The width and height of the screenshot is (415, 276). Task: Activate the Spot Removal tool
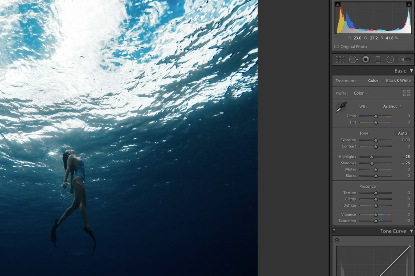[353, 59]
